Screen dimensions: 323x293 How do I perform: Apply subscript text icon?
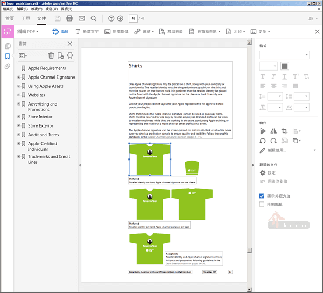coord(306,76)
